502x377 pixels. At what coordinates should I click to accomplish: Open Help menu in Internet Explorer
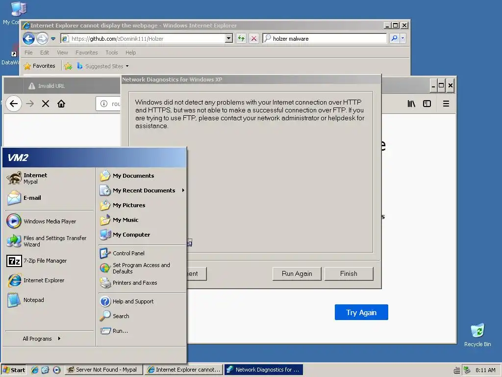coord(130,53)
